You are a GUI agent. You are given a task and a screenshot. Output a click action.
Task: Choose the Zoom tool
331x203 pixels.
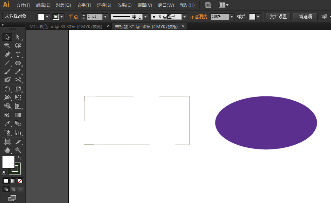tap(18, 150)
